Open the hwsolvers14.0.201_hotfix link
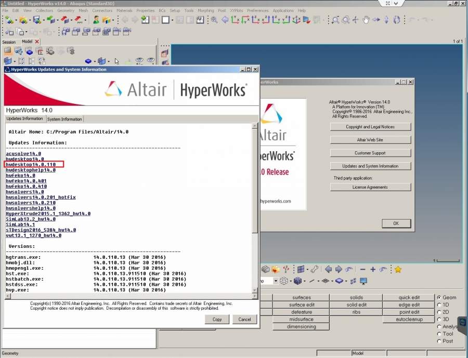468x358 pixels. (x=41, y=197)
